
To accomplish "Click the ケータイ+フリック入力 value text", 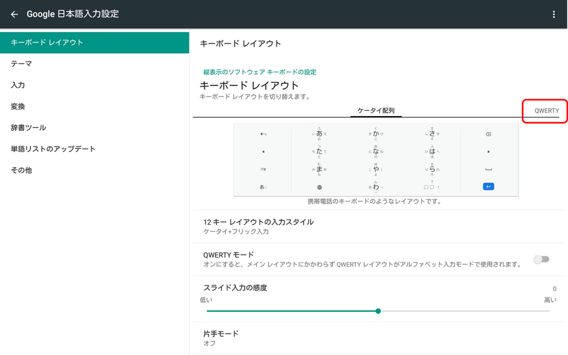I will [x=236, y=232].
